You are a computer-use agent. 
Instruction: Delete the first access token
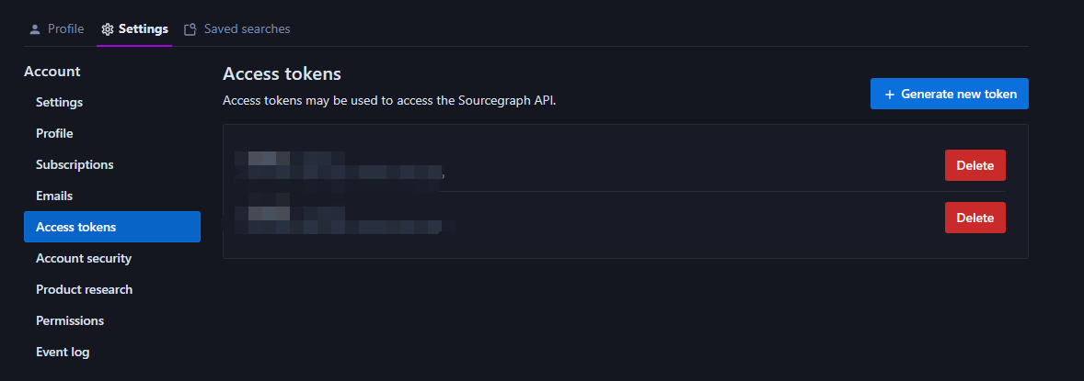click(x=974, y=165)
